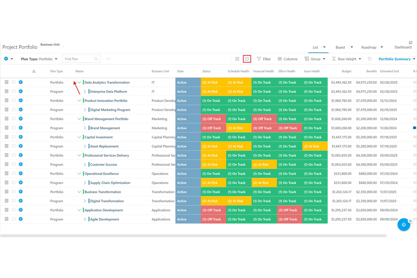Open the Filter panel
Screen dimensions: 417x278
(264, 59)
